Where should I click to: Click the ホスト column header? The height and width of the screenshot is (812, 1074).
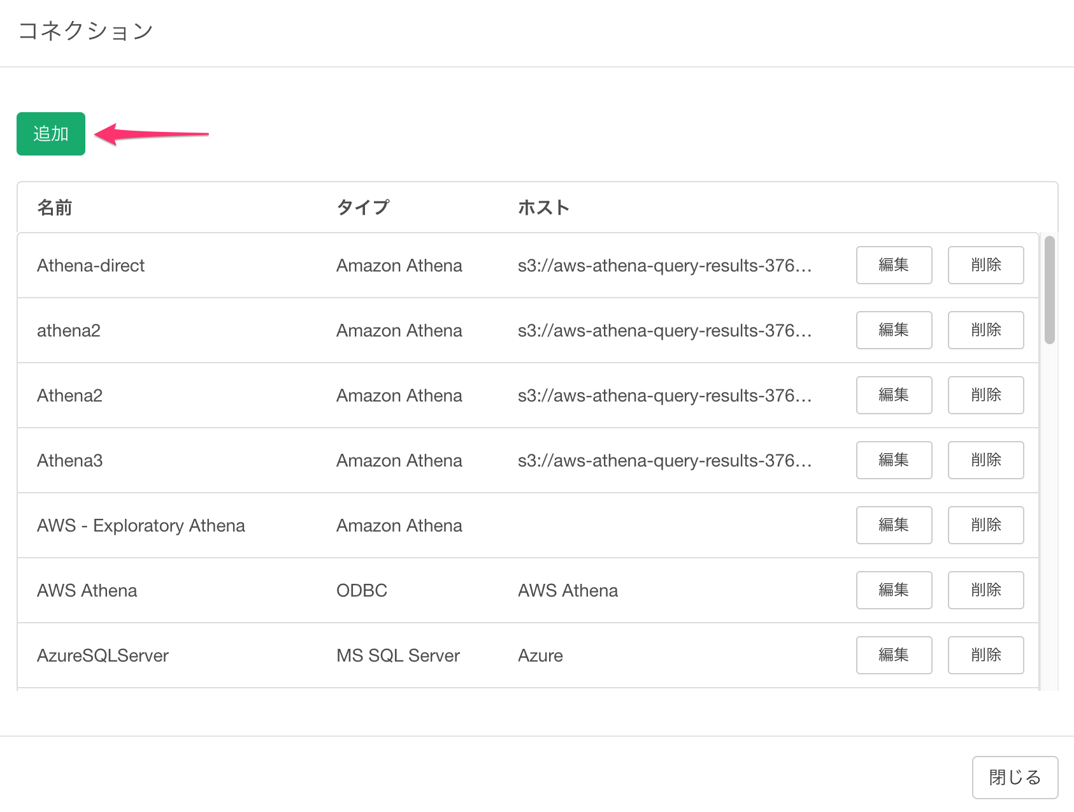click(543, 208)
